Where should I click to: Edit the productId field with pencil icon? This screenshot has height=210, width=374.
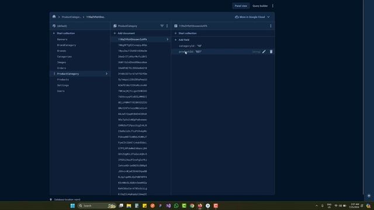click(264, 52)
